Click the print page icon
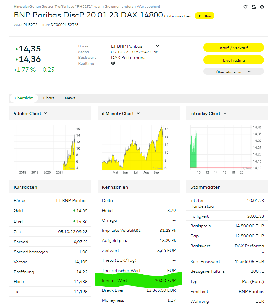 254,7
